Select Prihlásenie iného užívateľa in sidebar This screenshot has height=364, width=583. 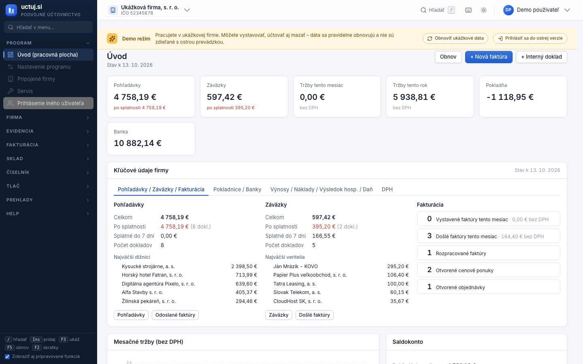(x=49, y=103)
